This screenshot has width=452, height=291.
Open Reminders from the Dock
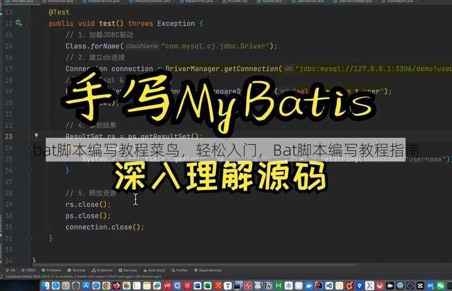(x=137, y=286)
